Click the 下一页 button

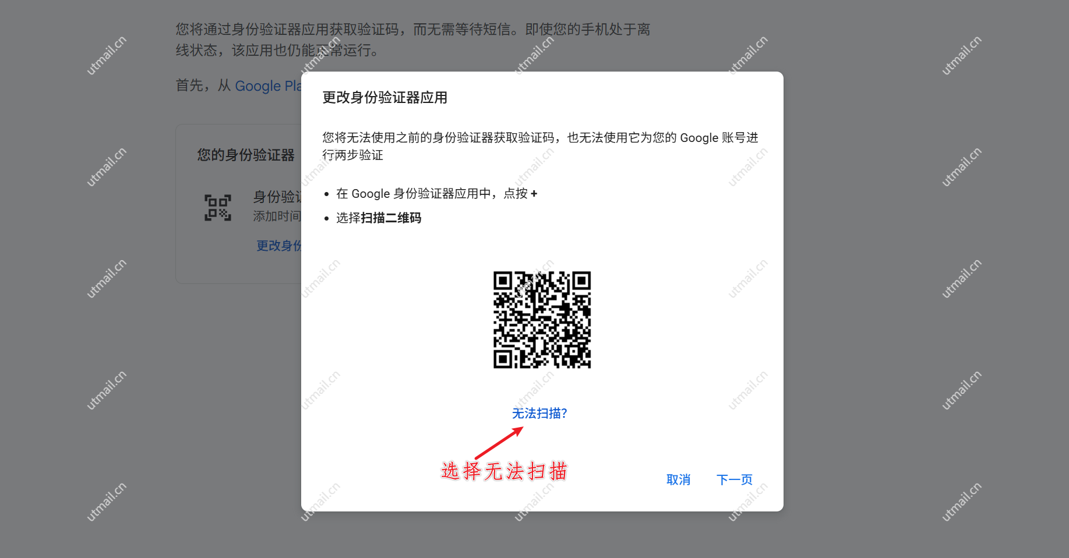point(734,479)
